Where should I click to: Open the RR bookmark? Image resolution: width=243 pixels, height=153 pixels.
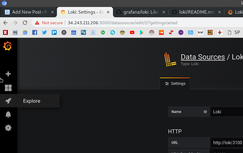[x=210, y=32]
